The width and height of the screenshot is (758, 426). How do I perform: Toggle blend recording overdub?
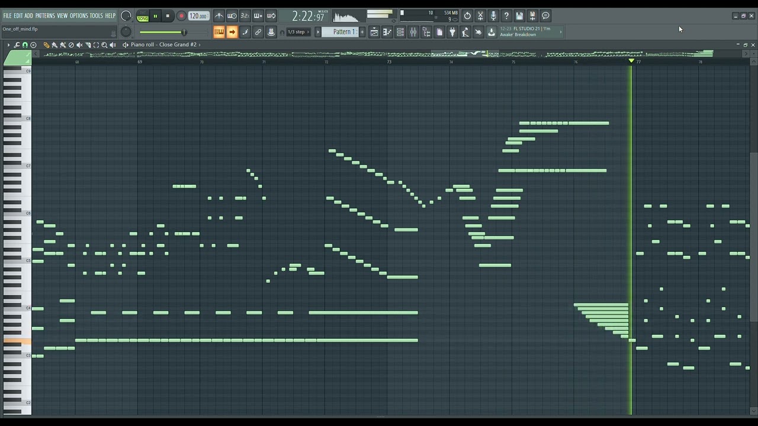(x=258, y=16)
